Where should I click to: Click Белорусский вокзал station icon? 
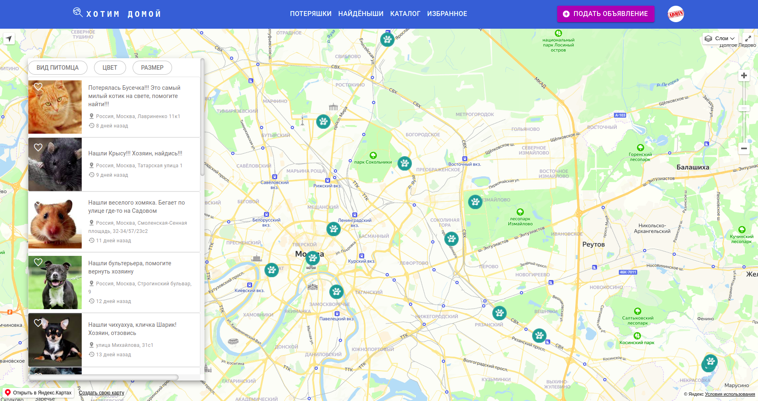coord(266,214)
